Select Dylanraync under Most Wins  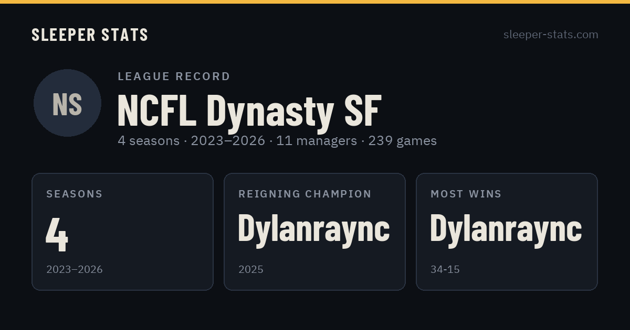coord(506,228)
